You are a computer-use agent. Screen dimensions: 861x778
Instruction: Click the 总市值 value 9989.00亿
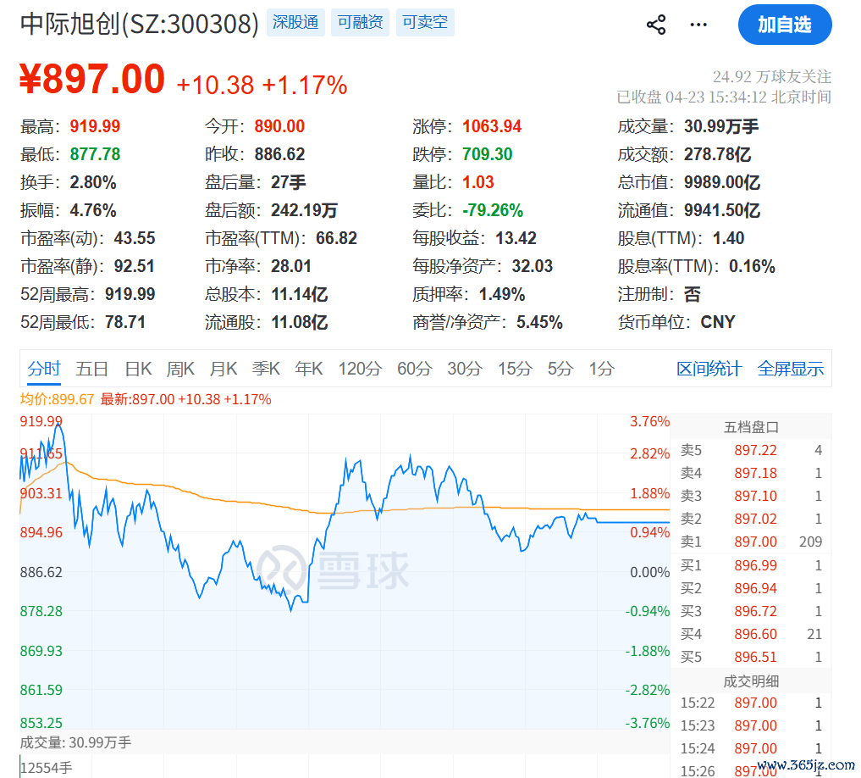click(x=722, y=182)
